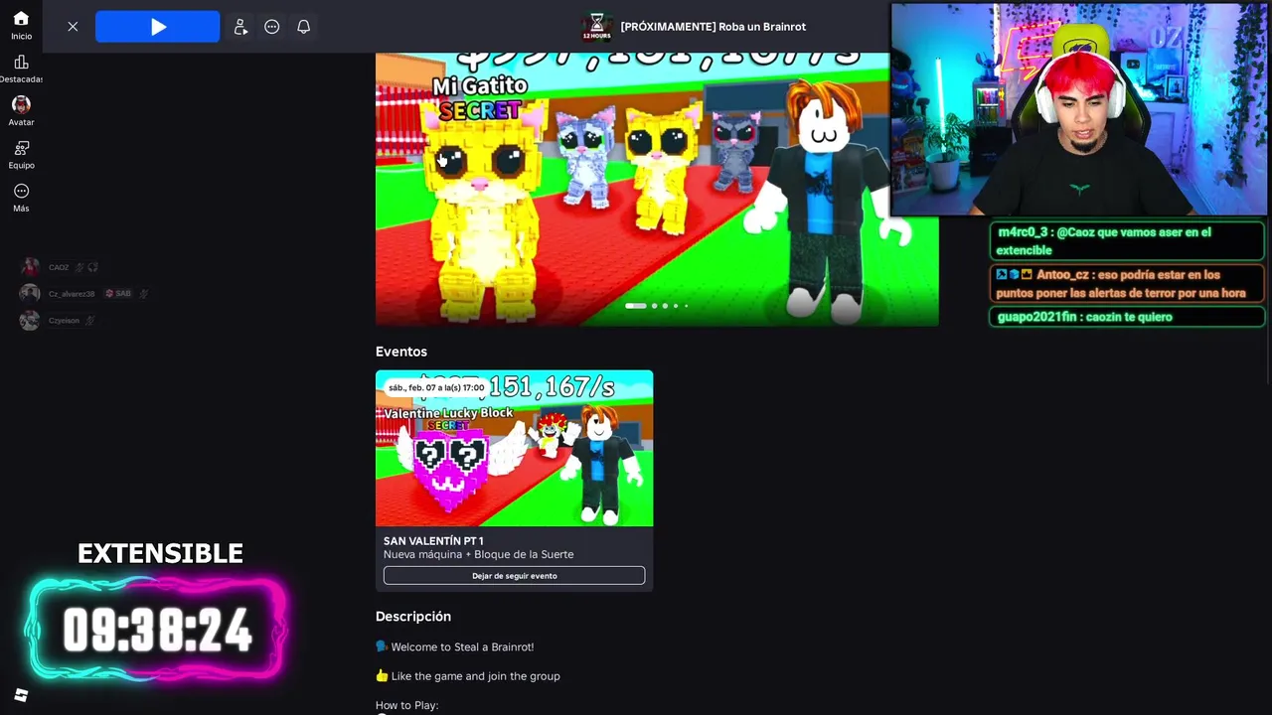The image size is (1272, 715).
Task: Start the game with the blue Play button
Action: (157, 27)
